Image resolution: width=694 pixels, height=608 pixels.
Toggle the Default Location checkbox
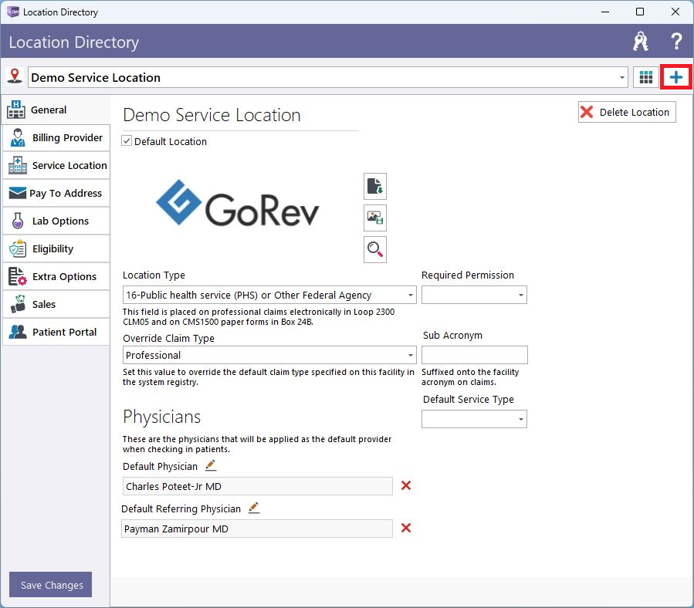point(127,141)
